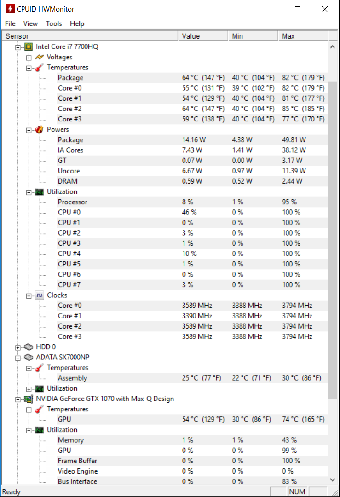Image resolution: width=340 pixels, height=497 pixels.
Task: Click the Value column header
Action: pyautogui.click(x=203, y=36)
